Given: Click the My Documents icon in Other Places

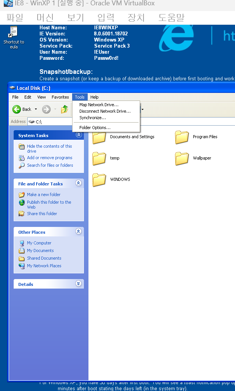Looking at the screenshot, I should pos(22,251).
